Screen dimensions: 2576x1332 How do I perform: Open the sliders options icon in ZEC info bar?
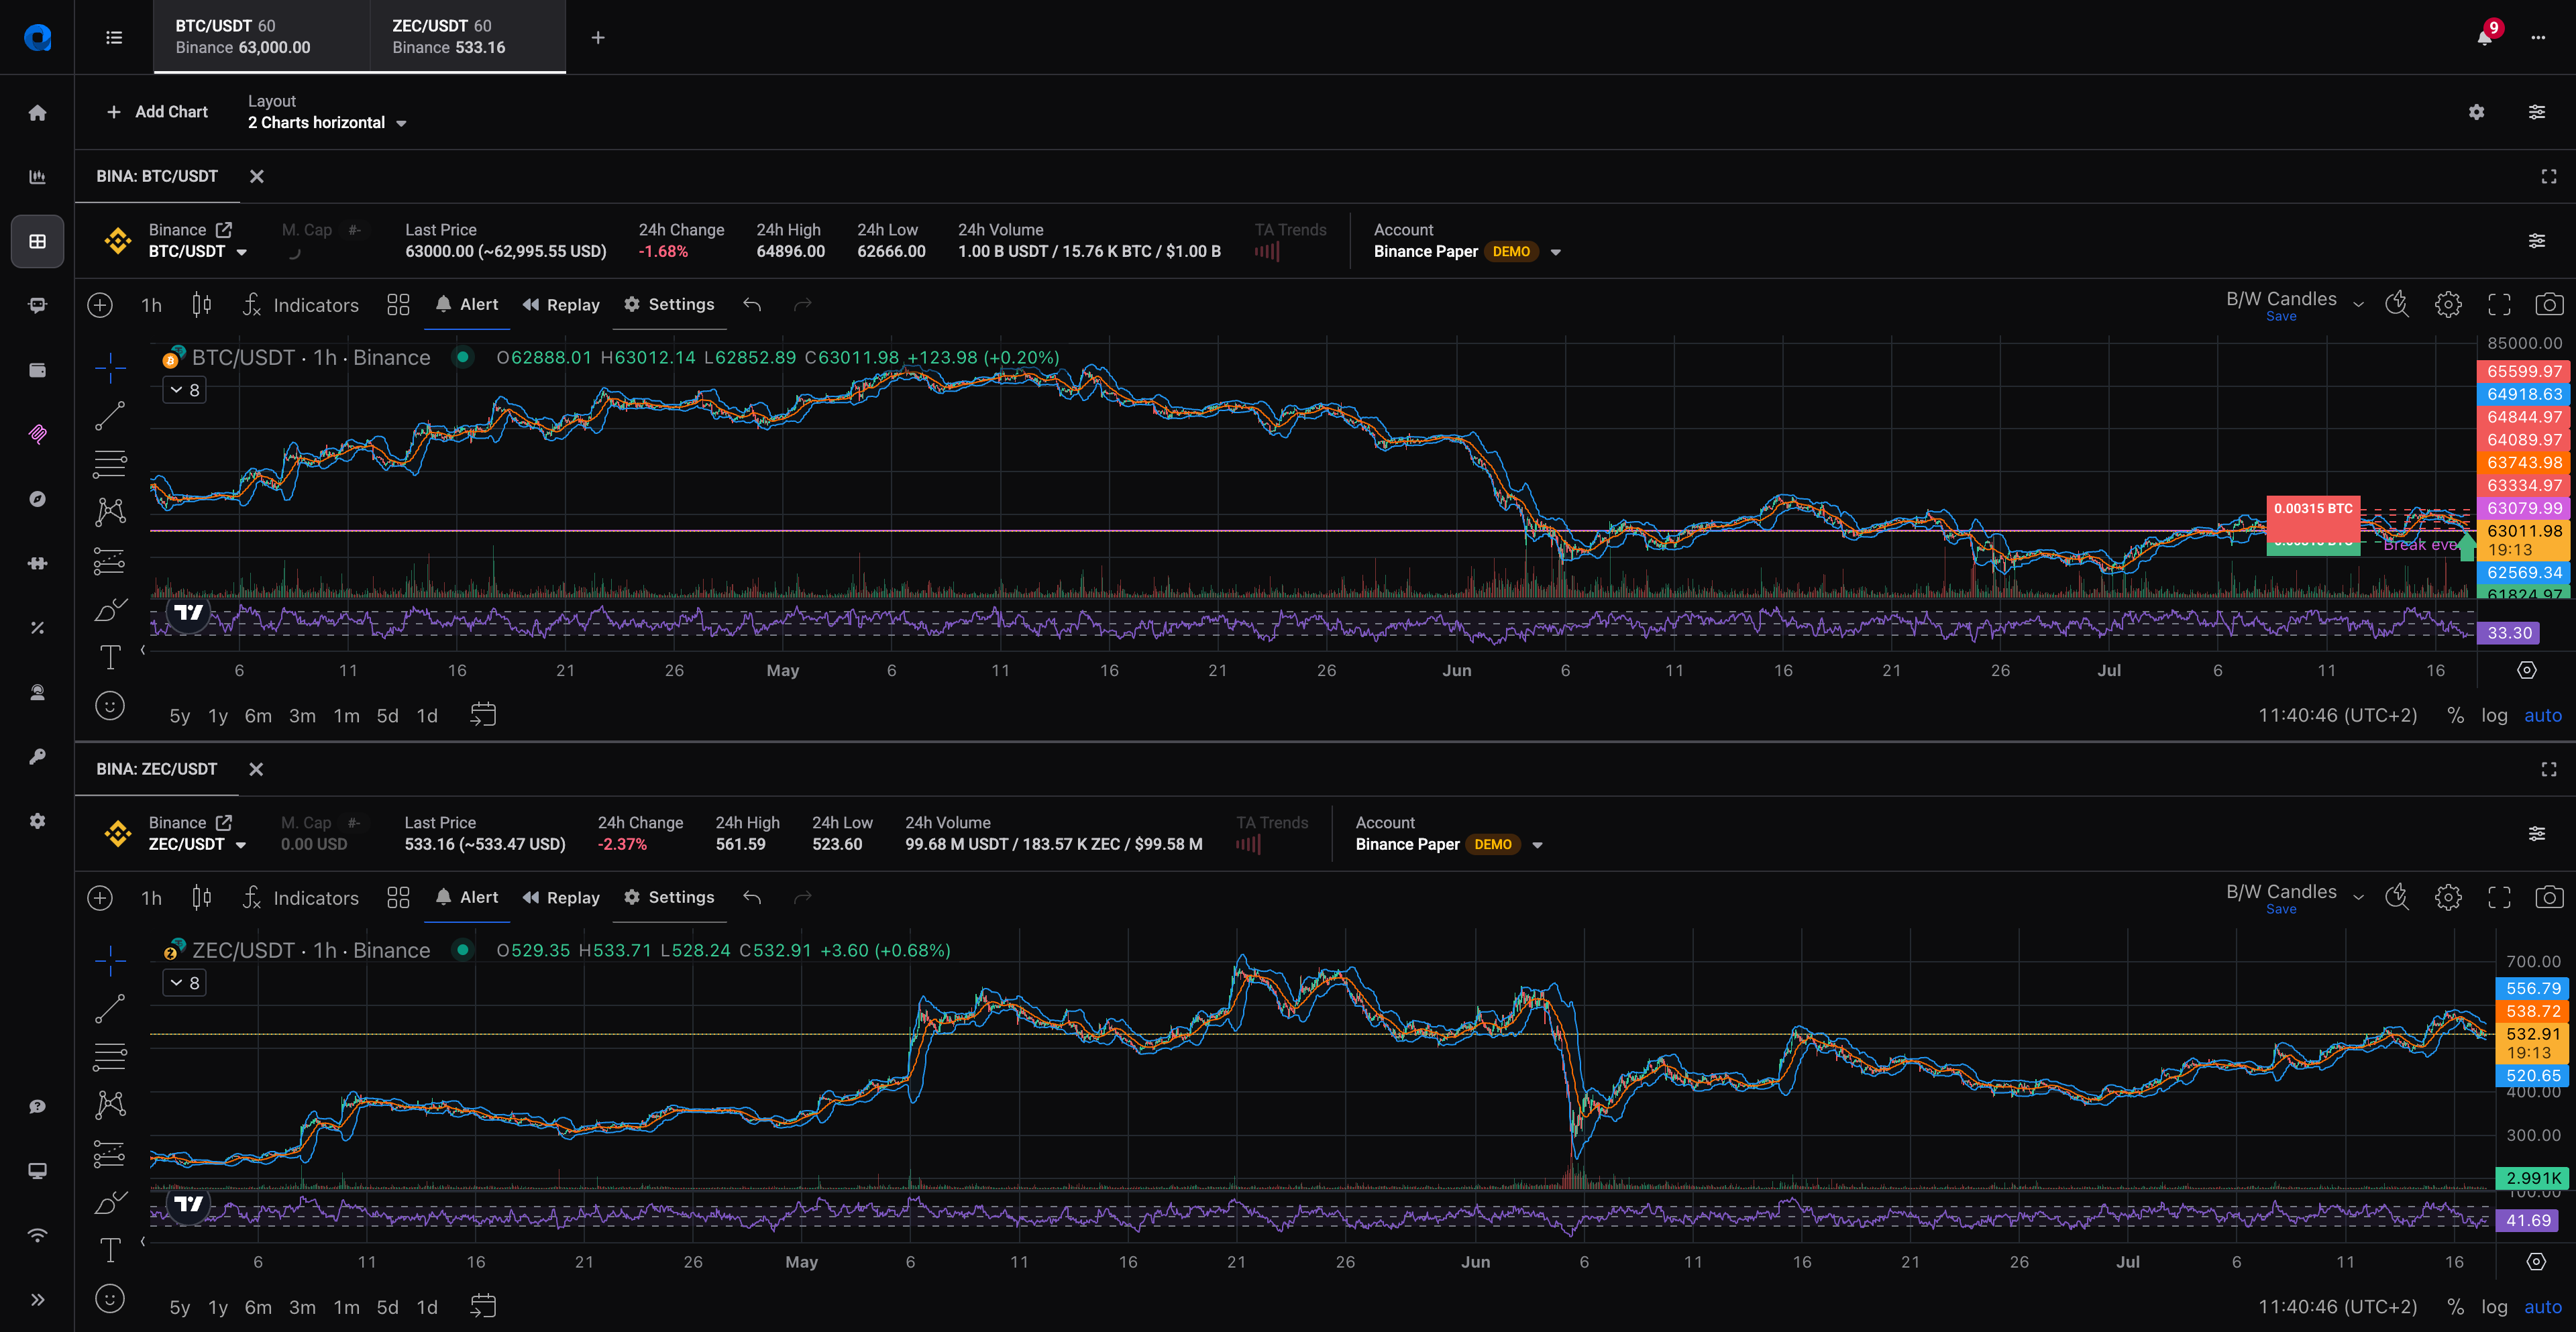pos(2537,834)
